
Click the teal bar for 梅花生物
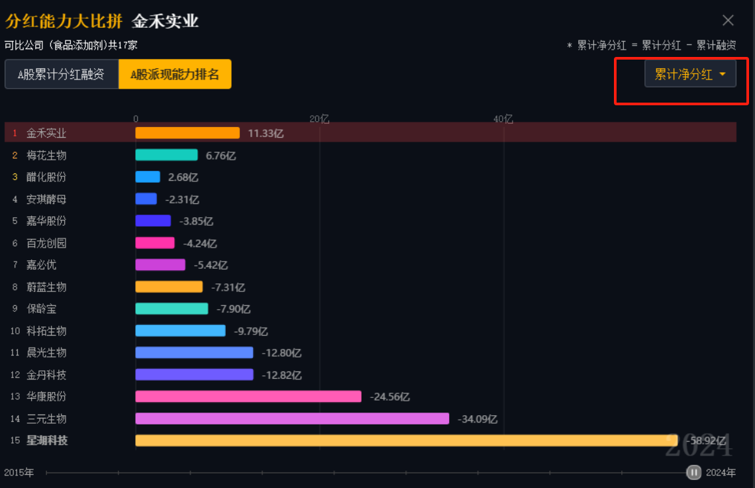point(166,155)
